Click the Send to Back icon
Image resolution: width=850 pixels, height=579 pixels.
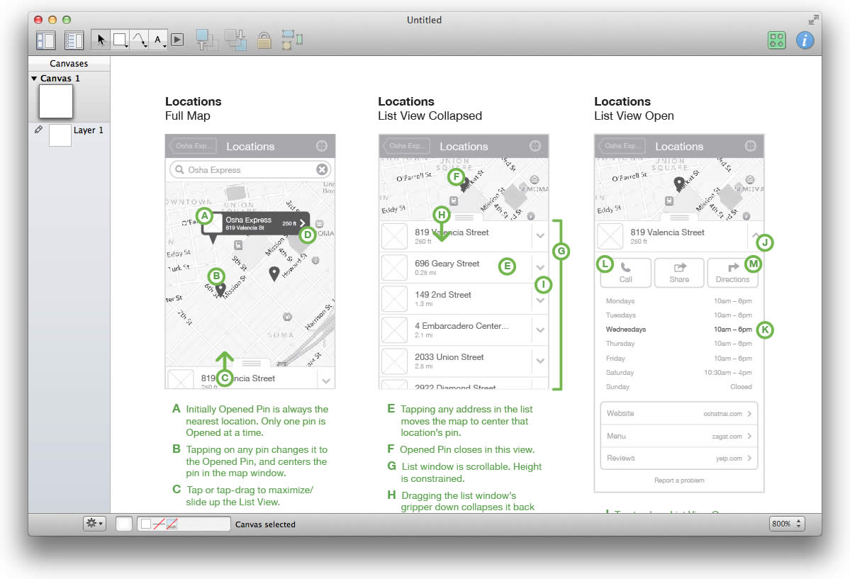click(235, 40)
